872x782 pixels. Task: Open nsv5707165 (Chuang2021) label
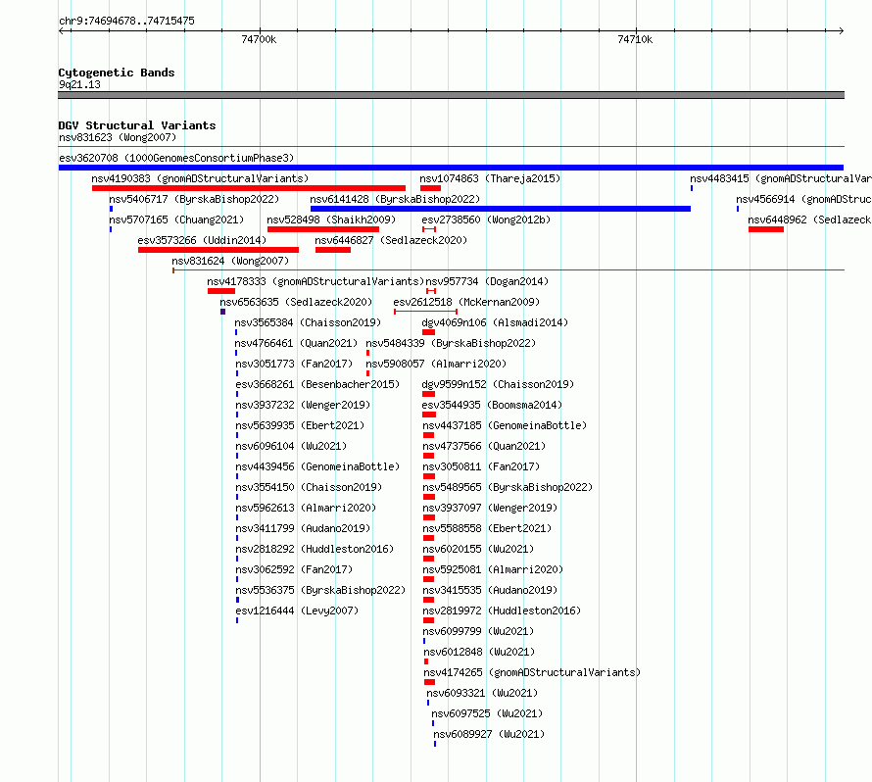pos(176,220)
